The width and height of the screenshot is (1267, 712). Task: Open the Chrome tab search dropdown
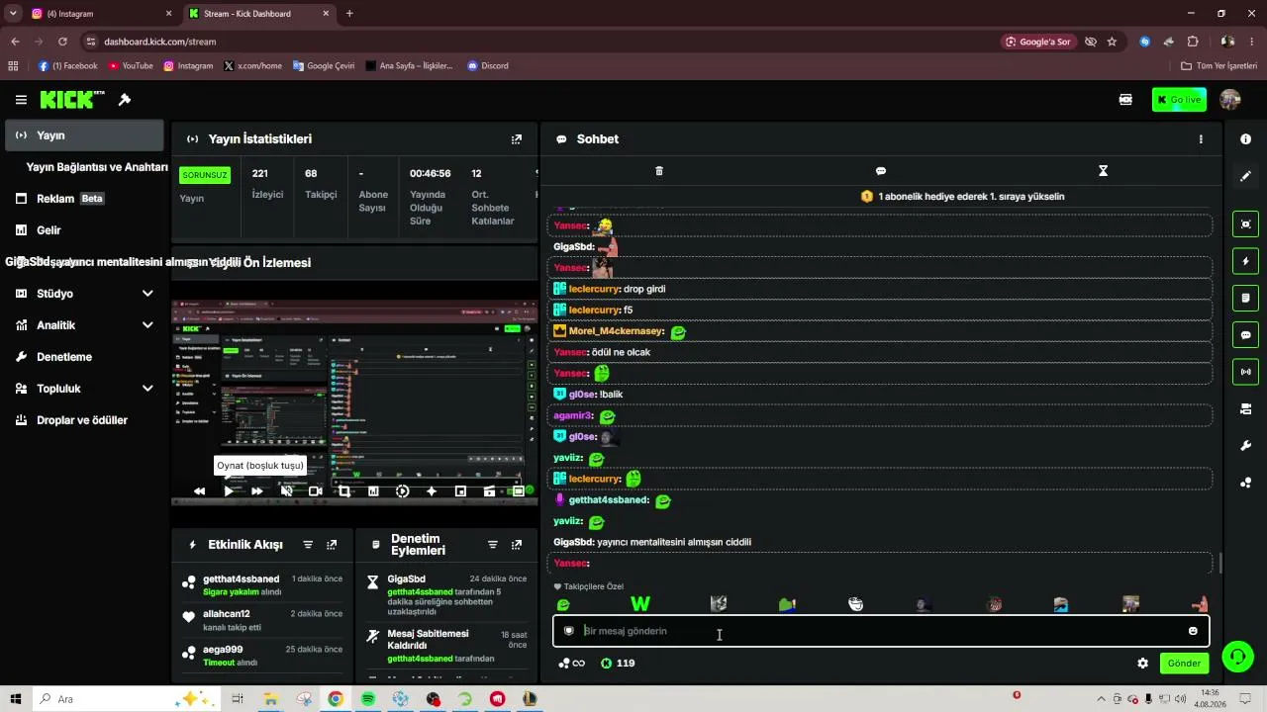pyautogui.click(x=13, y=14)
